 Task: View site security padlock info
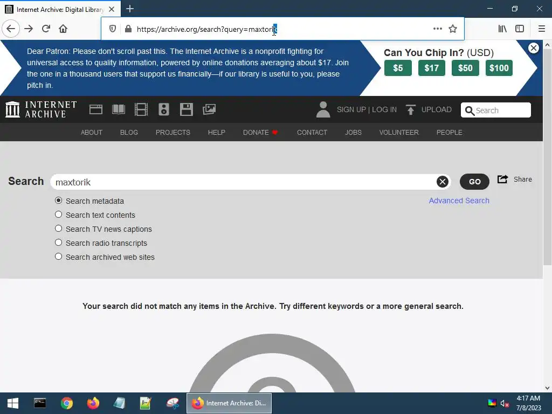point(128,29)
